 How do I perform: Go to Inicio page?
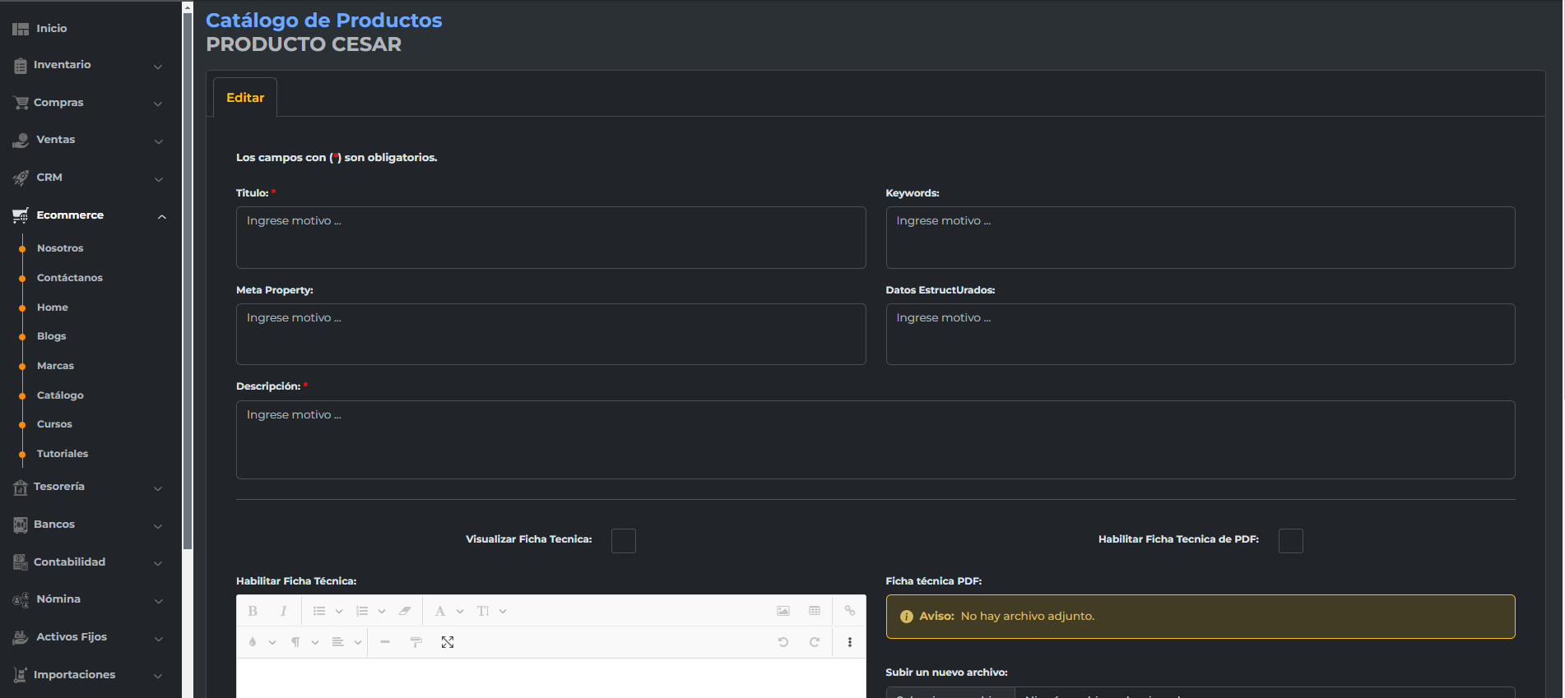[52, 29]
